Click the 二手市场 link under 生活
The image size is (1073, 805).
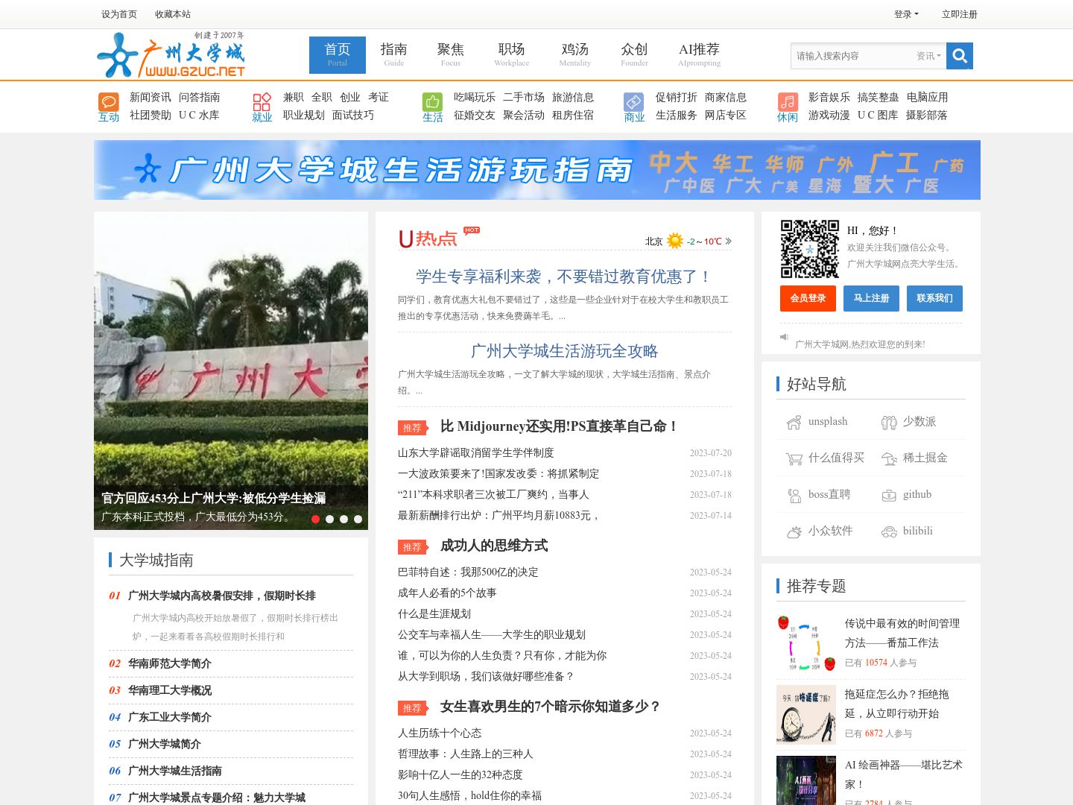(524, 97)
